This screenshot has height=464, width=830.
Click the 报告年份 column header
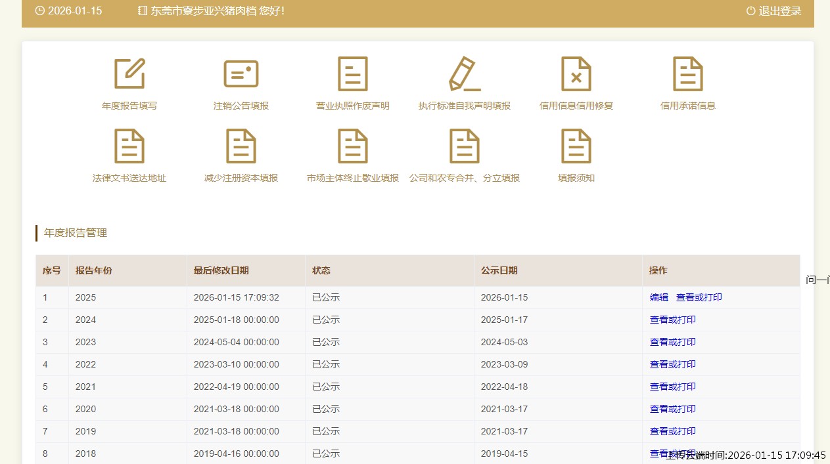pyautogui.click(x=94, y=270)
